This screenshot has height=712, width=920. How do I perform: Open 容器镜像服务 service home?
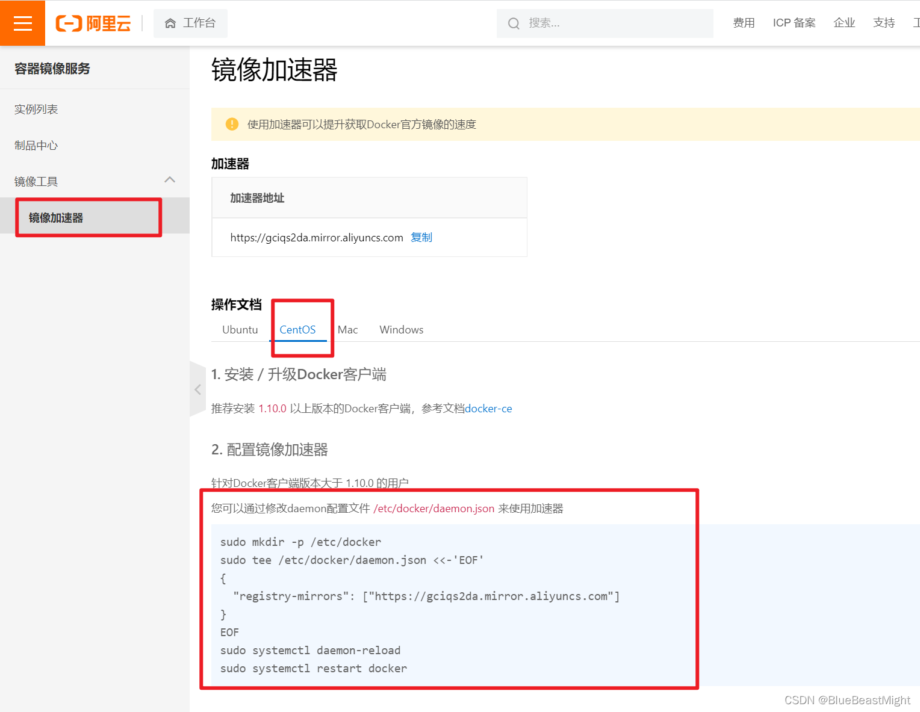52,68
